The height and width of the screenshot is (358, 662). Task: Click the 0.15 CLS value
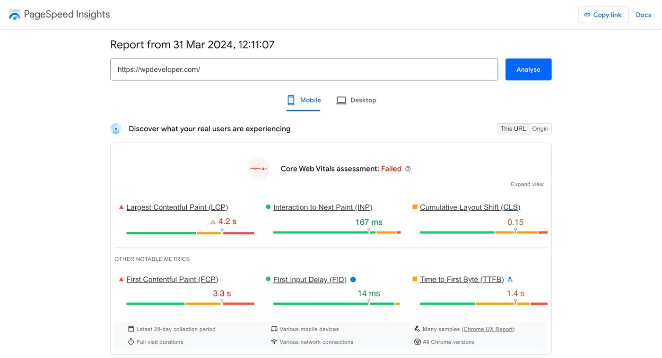[515, 222]
